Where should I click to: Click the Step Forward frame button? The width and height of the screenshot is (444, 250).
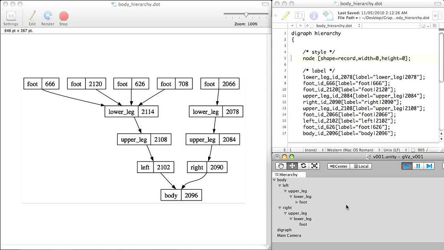tap(429, 166)
